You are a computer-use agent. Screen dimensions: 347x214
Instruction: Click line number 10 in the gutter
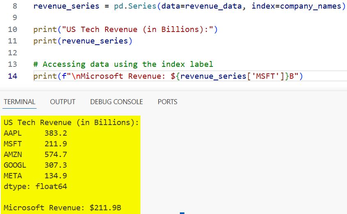13,30
